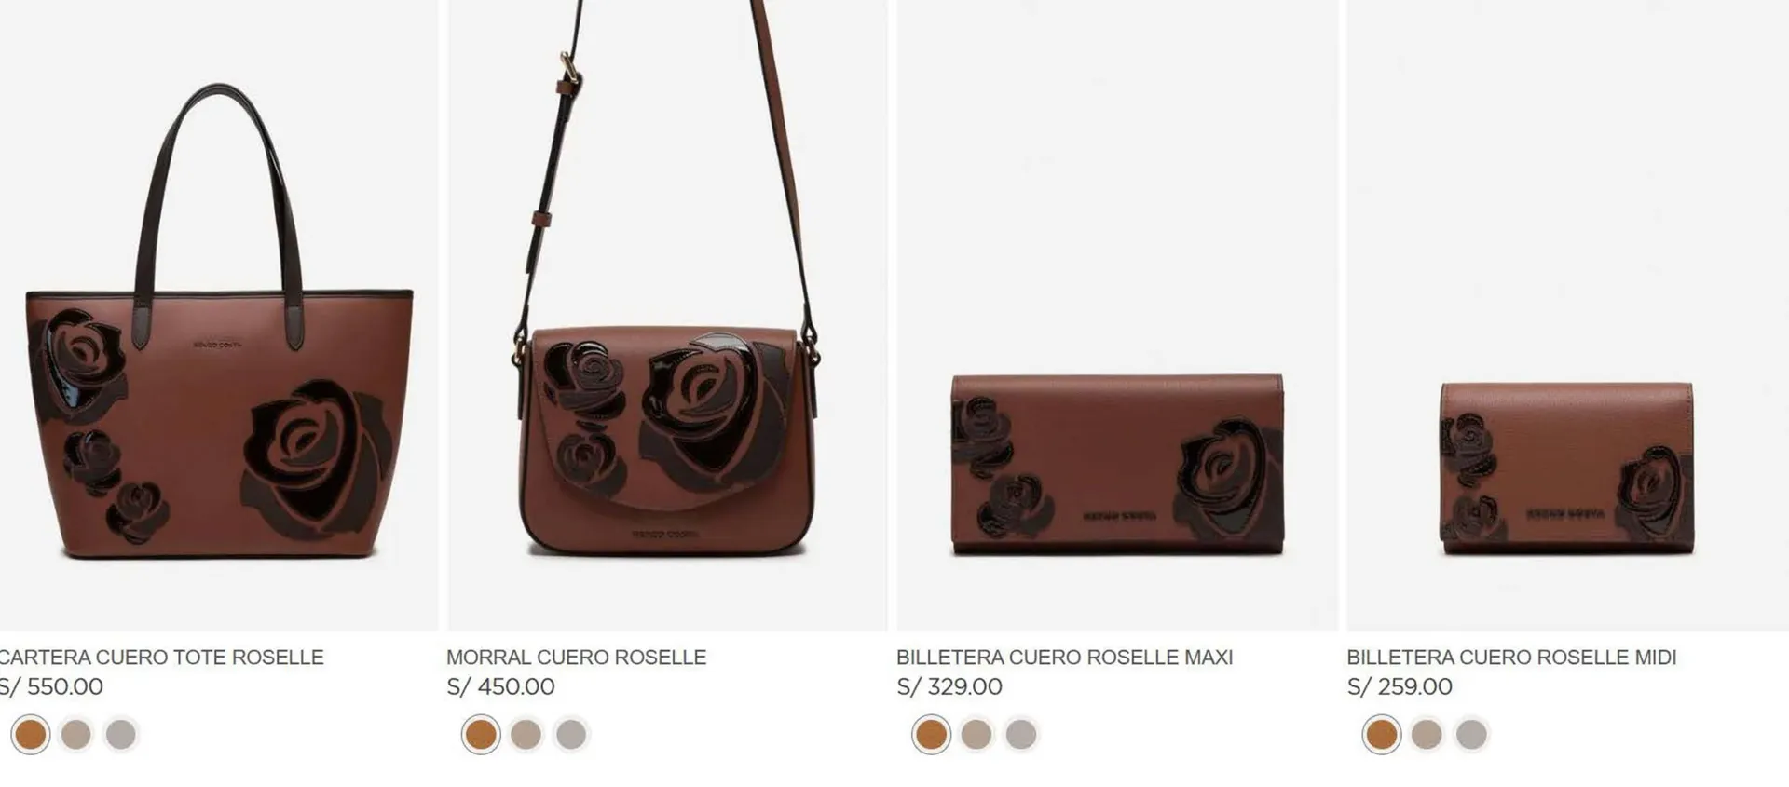Screen dimensions: 1789x787
Task: Choose beige swatch for Billetera Roselle Maxi
Action: [x=976, y=735]
